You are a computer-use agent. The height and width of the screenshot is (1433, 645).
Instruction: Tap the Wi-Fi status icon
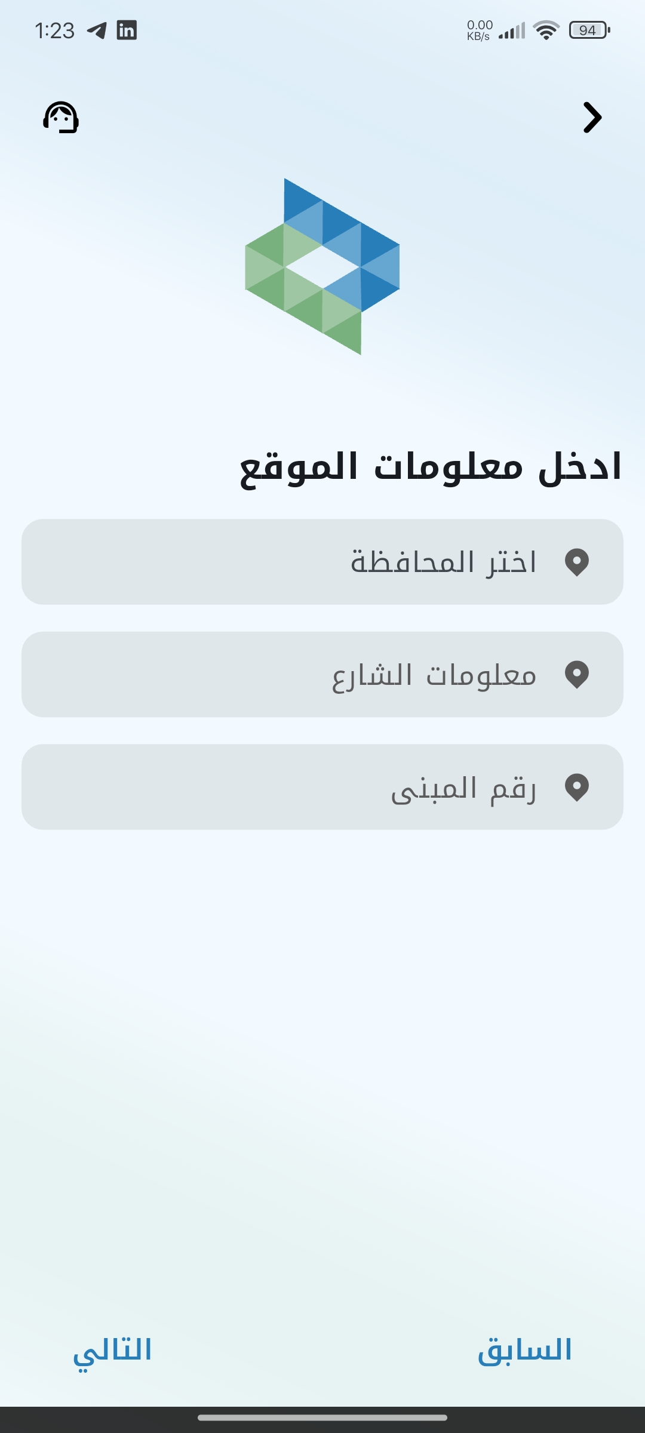pyautogui.click(x=546, y=30)
